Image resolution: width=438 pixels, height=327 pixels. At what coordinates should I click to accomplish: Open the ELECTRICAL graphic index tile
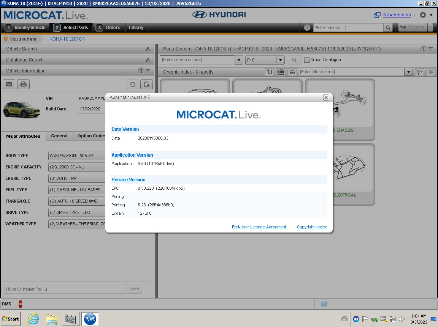pos(353,175)
